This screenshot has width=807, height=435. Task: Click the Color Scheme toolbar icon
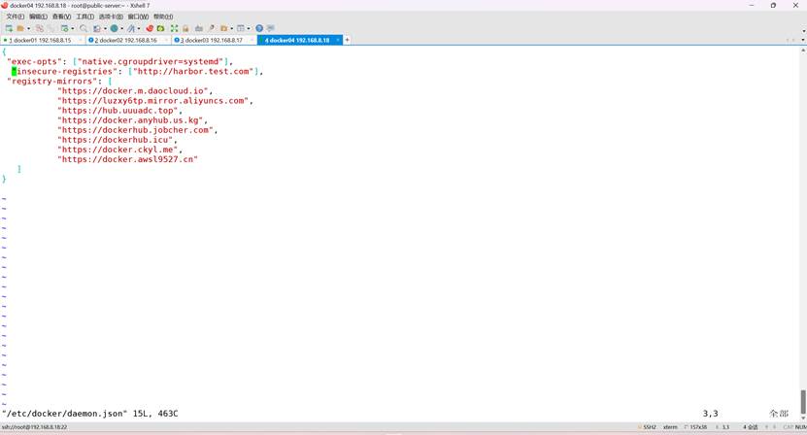[x=96, y=28]
